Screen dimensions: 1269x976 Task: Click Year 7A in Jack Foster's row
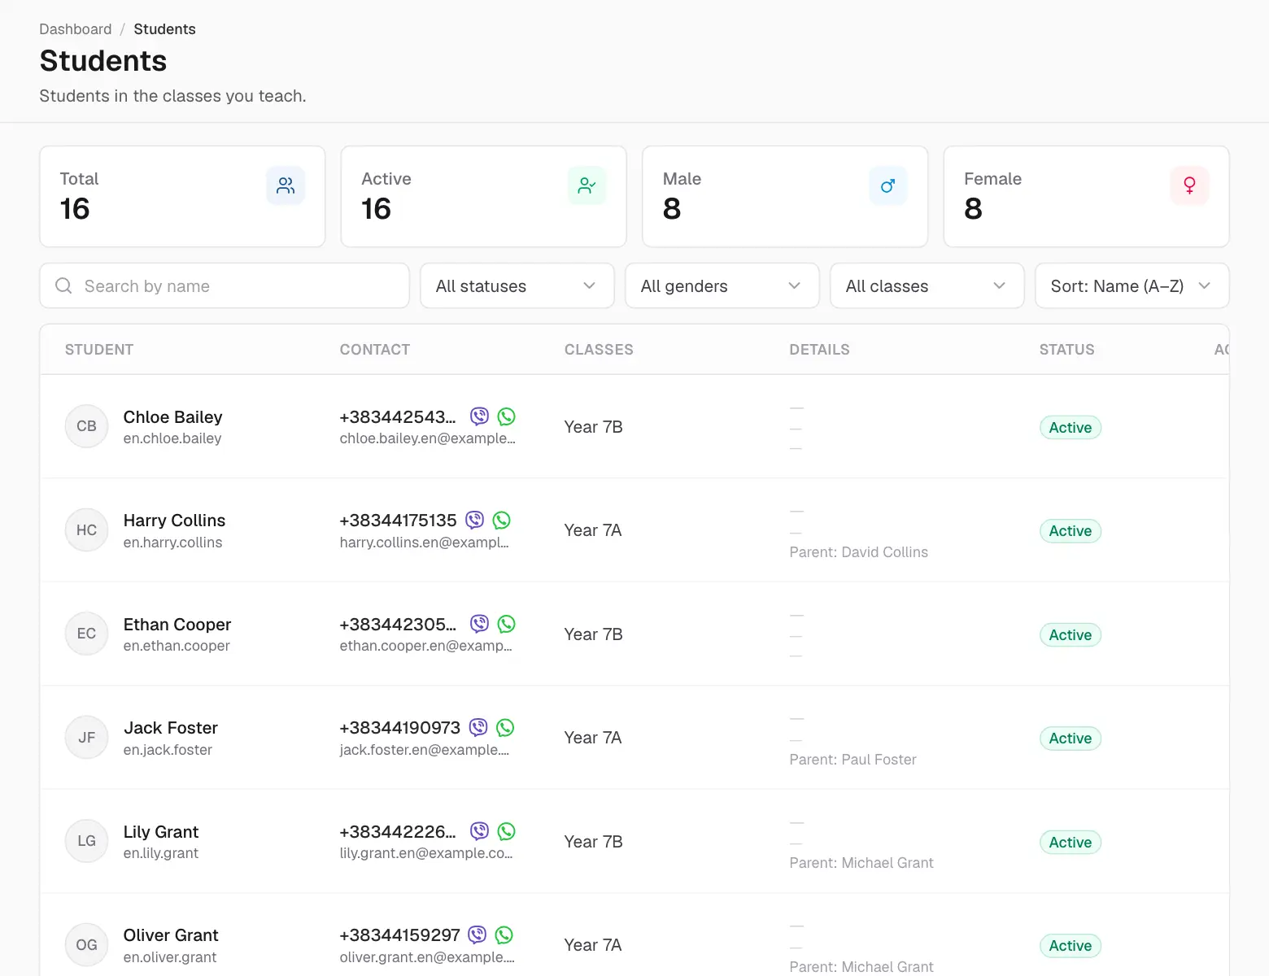tap(593, 738)
